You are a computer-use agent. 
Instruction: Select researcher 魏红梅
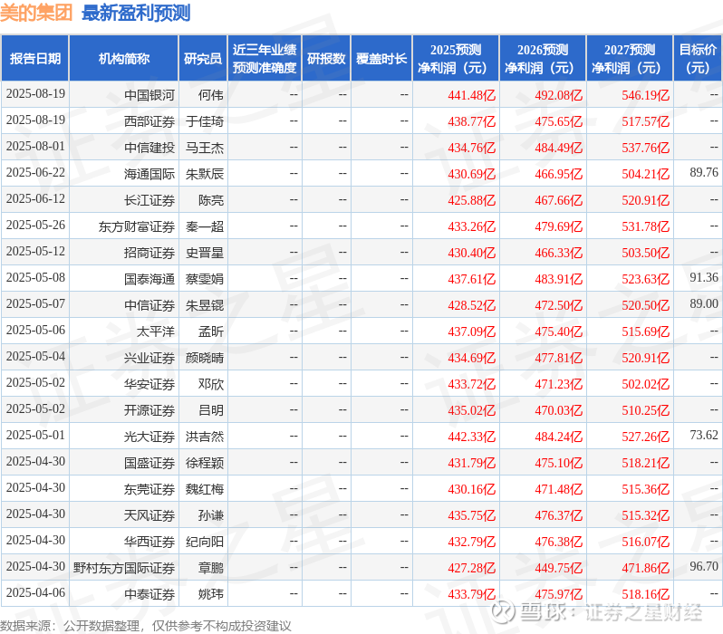click(x=205, y=489)
